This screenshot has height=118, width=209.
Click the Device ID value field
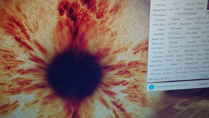coord(203,18)
